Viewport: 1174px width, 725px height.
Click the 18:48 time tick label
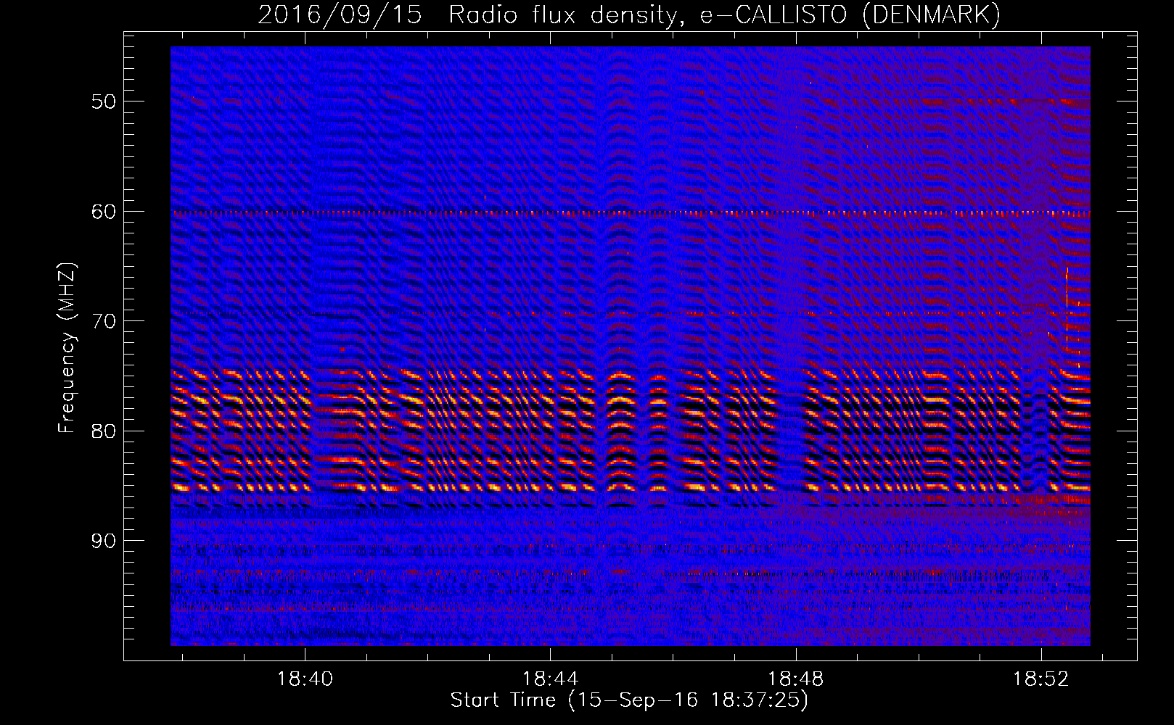796,679
